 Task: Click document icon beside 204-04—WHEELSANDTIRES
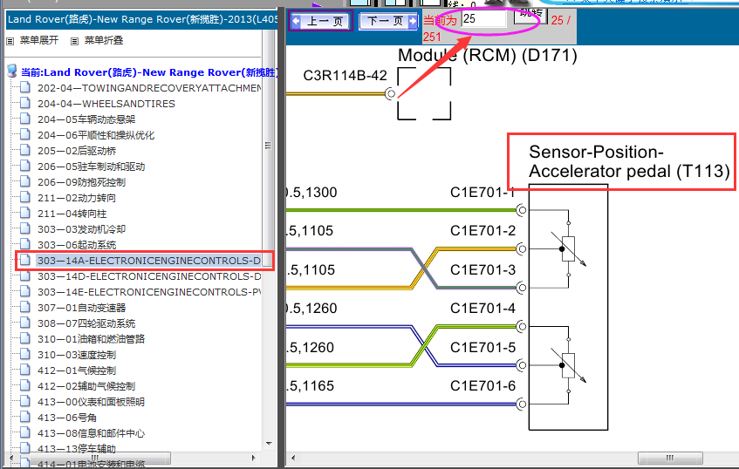coord(25,103)
